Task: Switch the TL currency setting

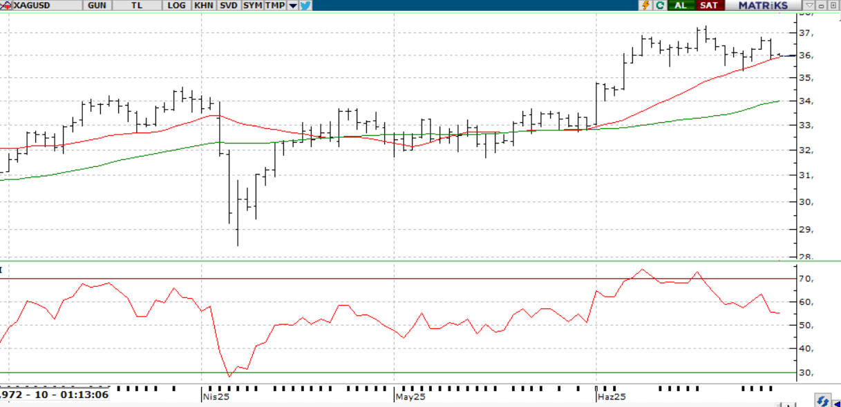Action: coord(137,5)
